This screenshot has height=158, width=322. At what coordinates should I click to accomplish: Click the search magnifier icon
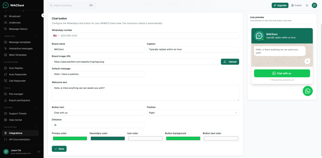pos(51,5)
